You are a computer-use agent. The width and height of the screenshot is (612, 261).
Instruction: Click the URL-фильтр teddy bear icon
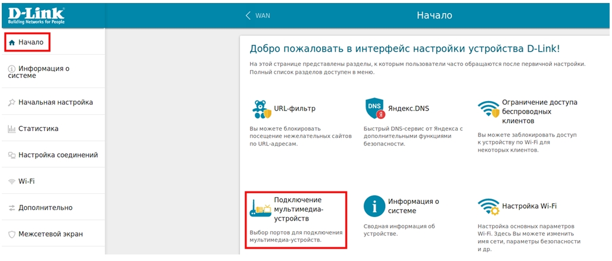click(x=260, y=109)
